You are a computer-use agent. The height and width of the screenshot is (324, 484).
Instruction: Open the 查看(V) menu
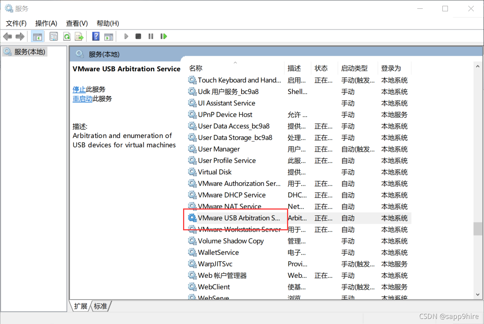77,23
